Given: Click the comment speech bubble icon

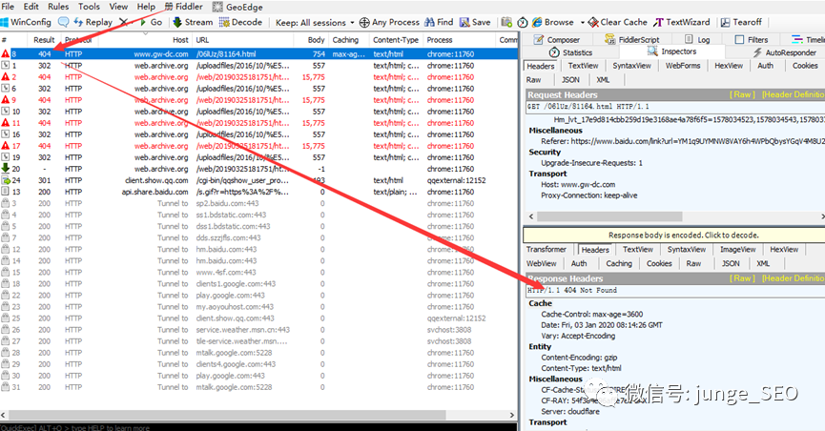Looking at the screenshot, I should click(x=63, y=22).
